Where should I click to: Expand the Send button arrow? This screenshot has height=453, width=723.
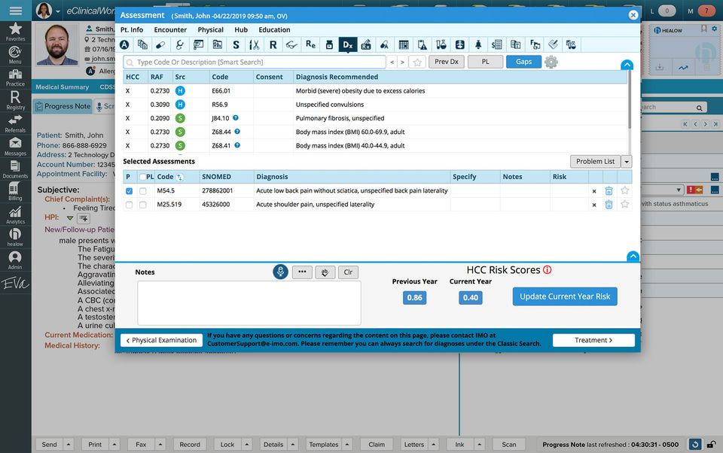(x=69, y=444)
